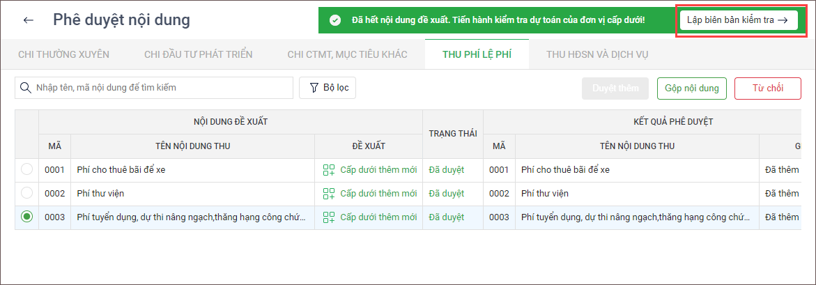
Task: Click the funnel filter icon
Action: (314, 88)
